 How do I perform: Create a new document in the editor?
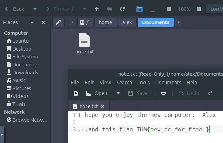76,93
